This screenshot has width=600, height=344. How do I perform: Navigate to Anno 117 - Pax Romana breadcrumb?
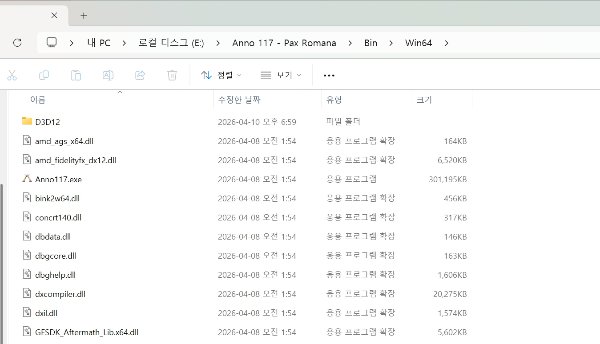(284, 43)
